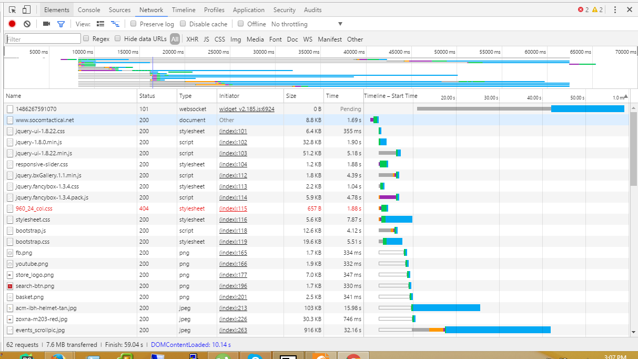Screen dimensions: 638x359
Task: Filter requests by XHR type
Action: click(193, 39)
